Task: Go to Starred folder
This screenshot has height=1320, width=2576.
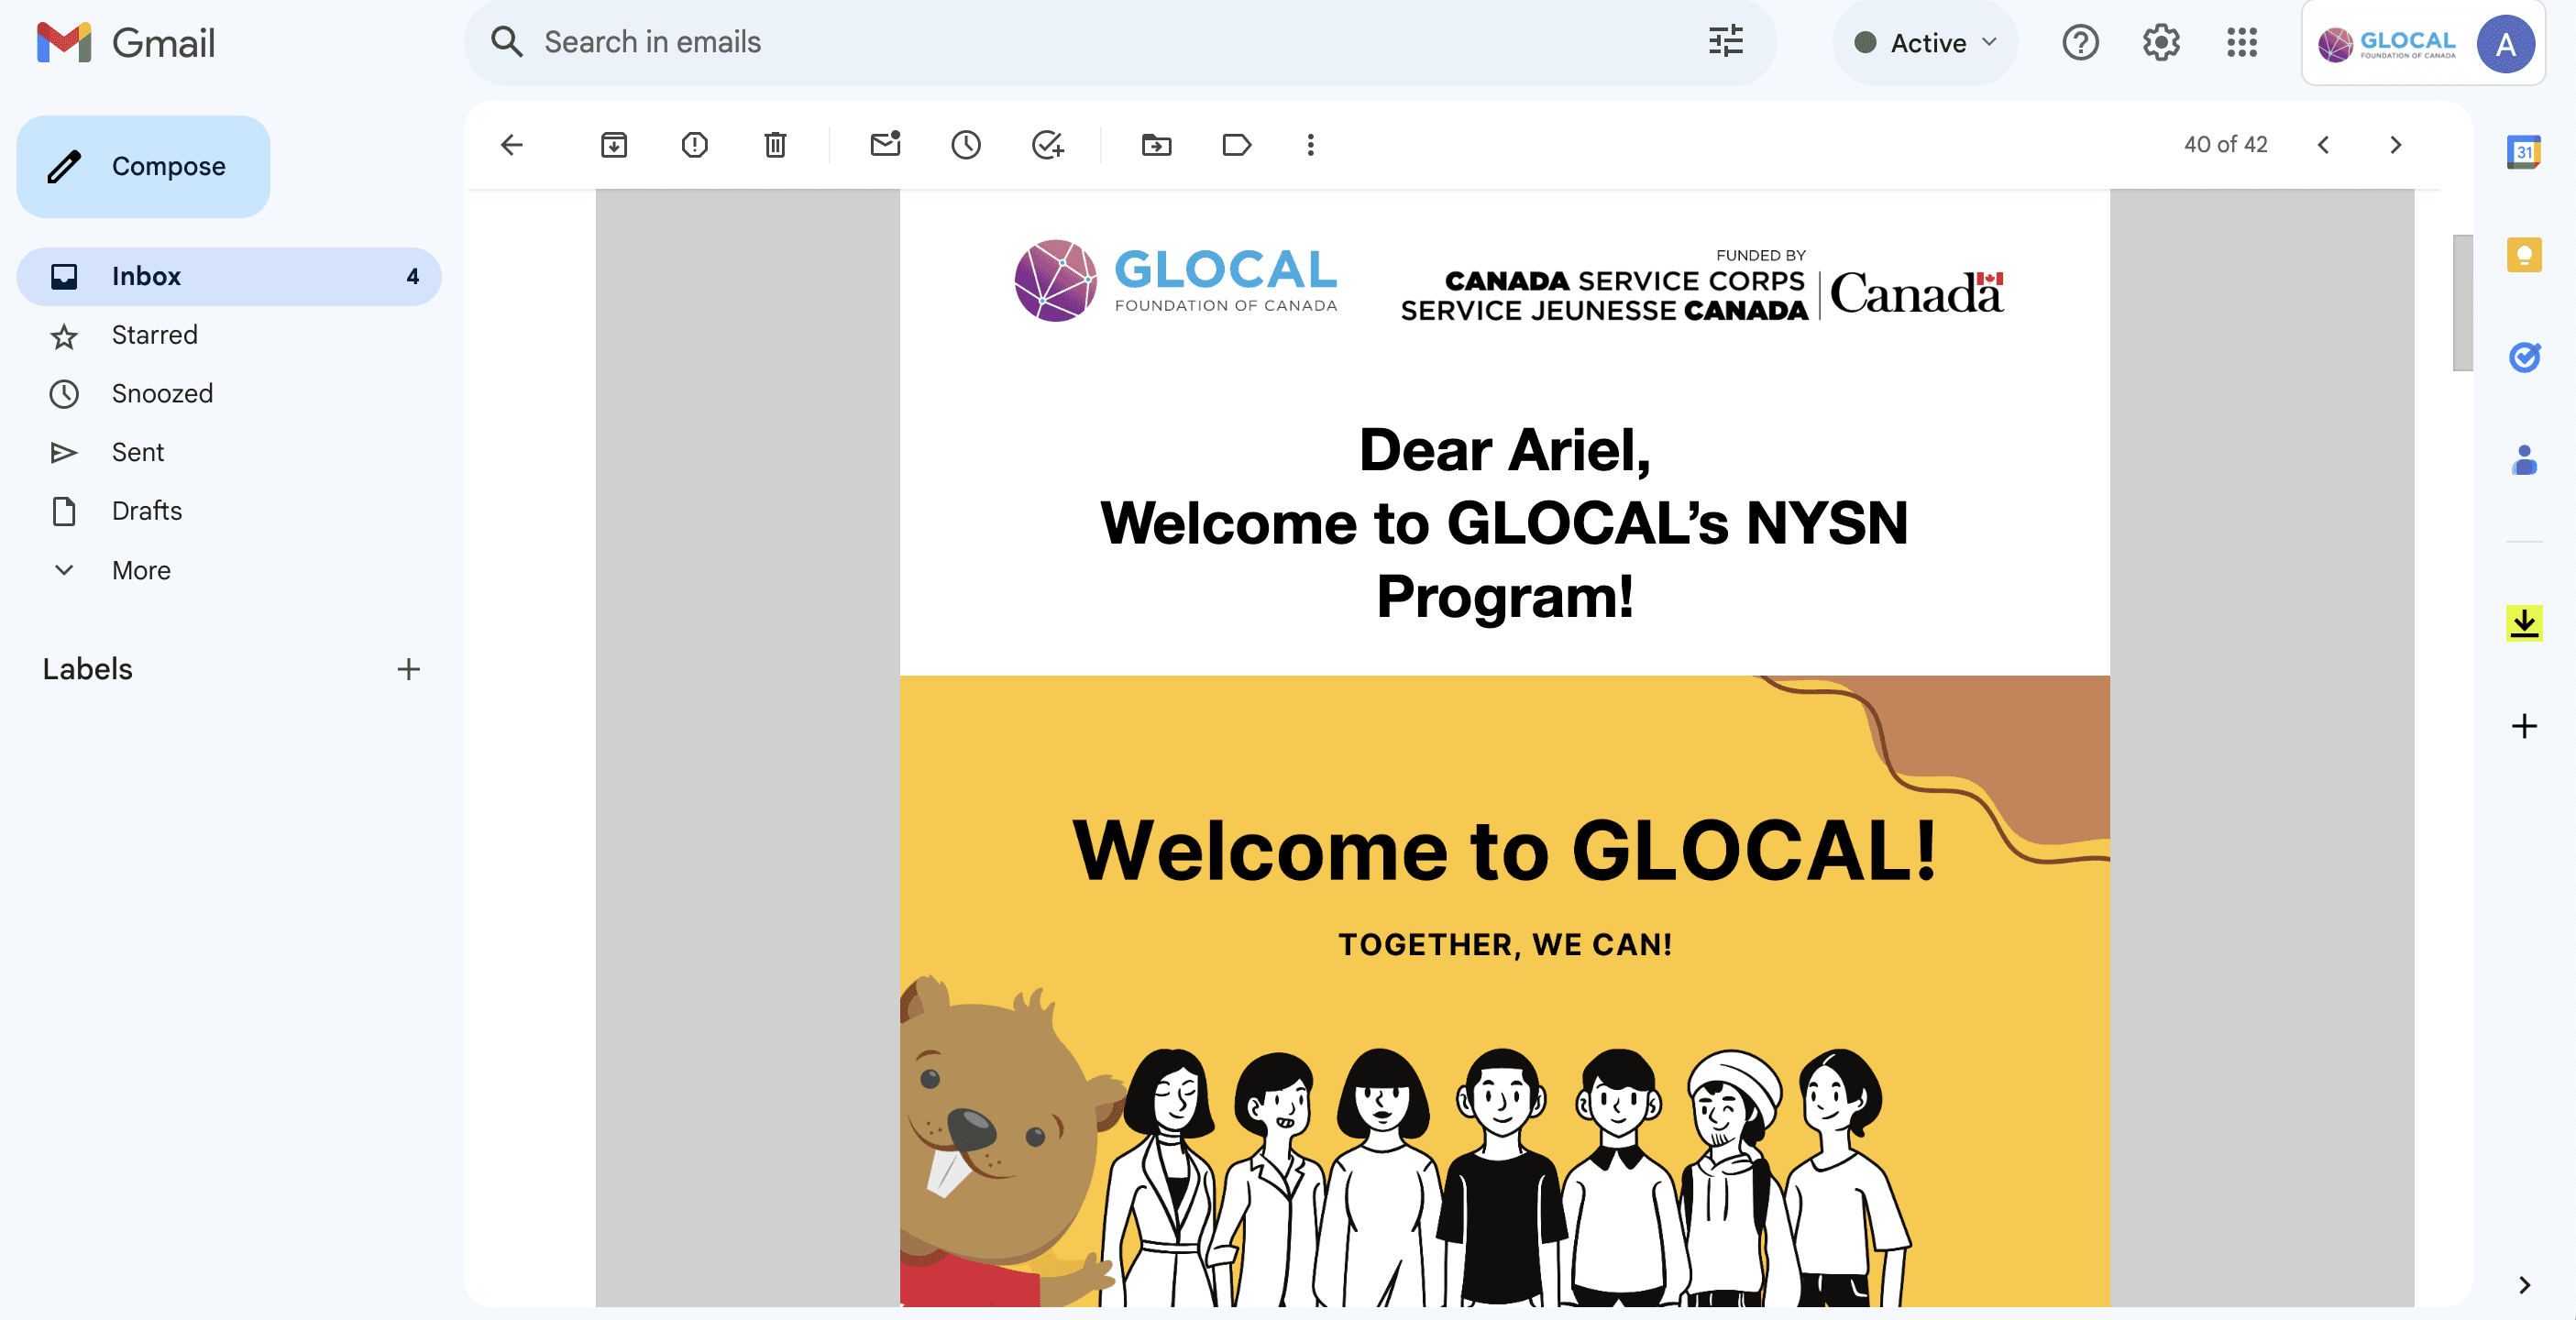Action: (154, 335)
